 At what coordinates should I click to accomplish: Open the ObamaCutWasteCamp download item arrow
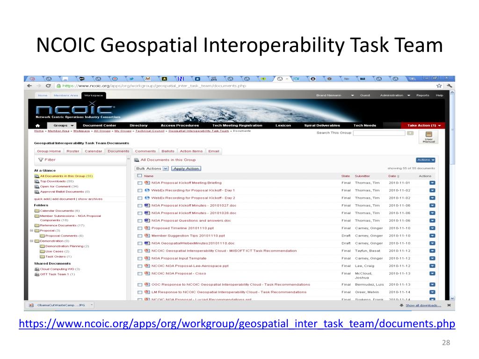click(x=92, y=305)
